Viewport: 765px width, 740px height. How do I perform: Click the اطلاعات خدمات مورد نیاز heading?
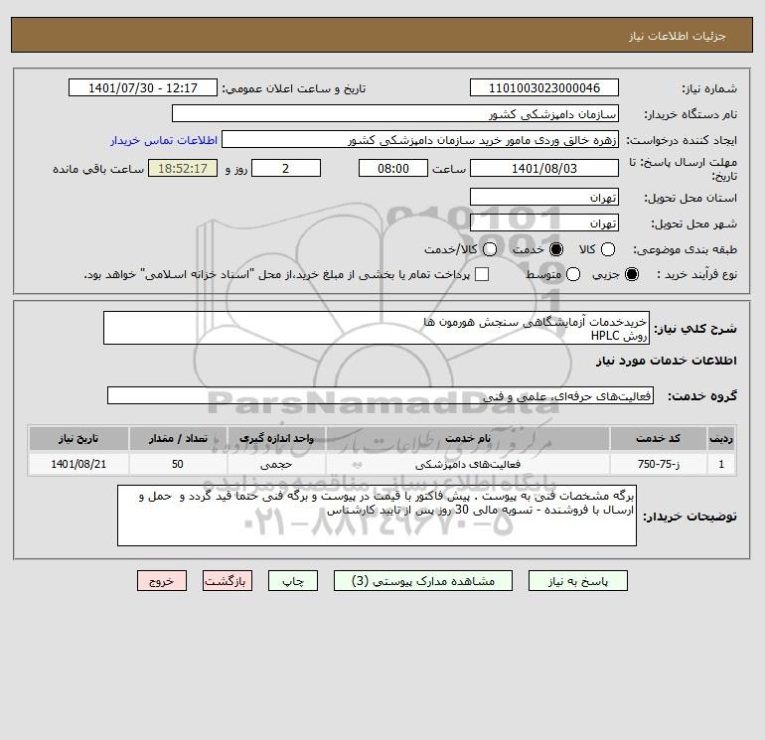click(666, 361)
